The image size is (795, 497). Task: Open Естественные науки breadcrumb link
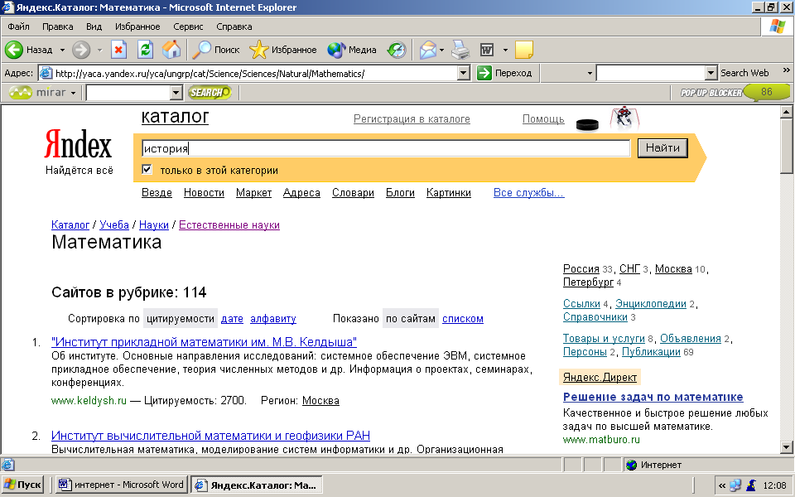coord(229,224)
